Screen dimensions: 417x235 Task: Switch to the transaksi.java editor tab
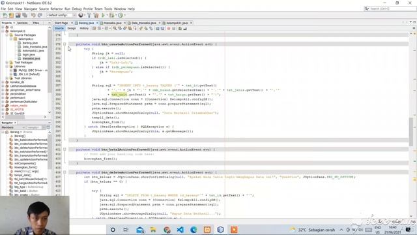[x=113, y=23]
